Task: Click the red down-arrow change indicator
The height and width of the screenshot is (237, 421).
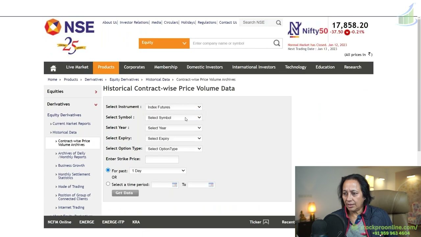Action: tap(347, 32)
